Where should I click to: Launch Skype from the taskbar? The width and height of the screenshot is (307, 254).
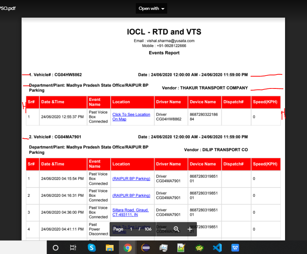(91, 248)
